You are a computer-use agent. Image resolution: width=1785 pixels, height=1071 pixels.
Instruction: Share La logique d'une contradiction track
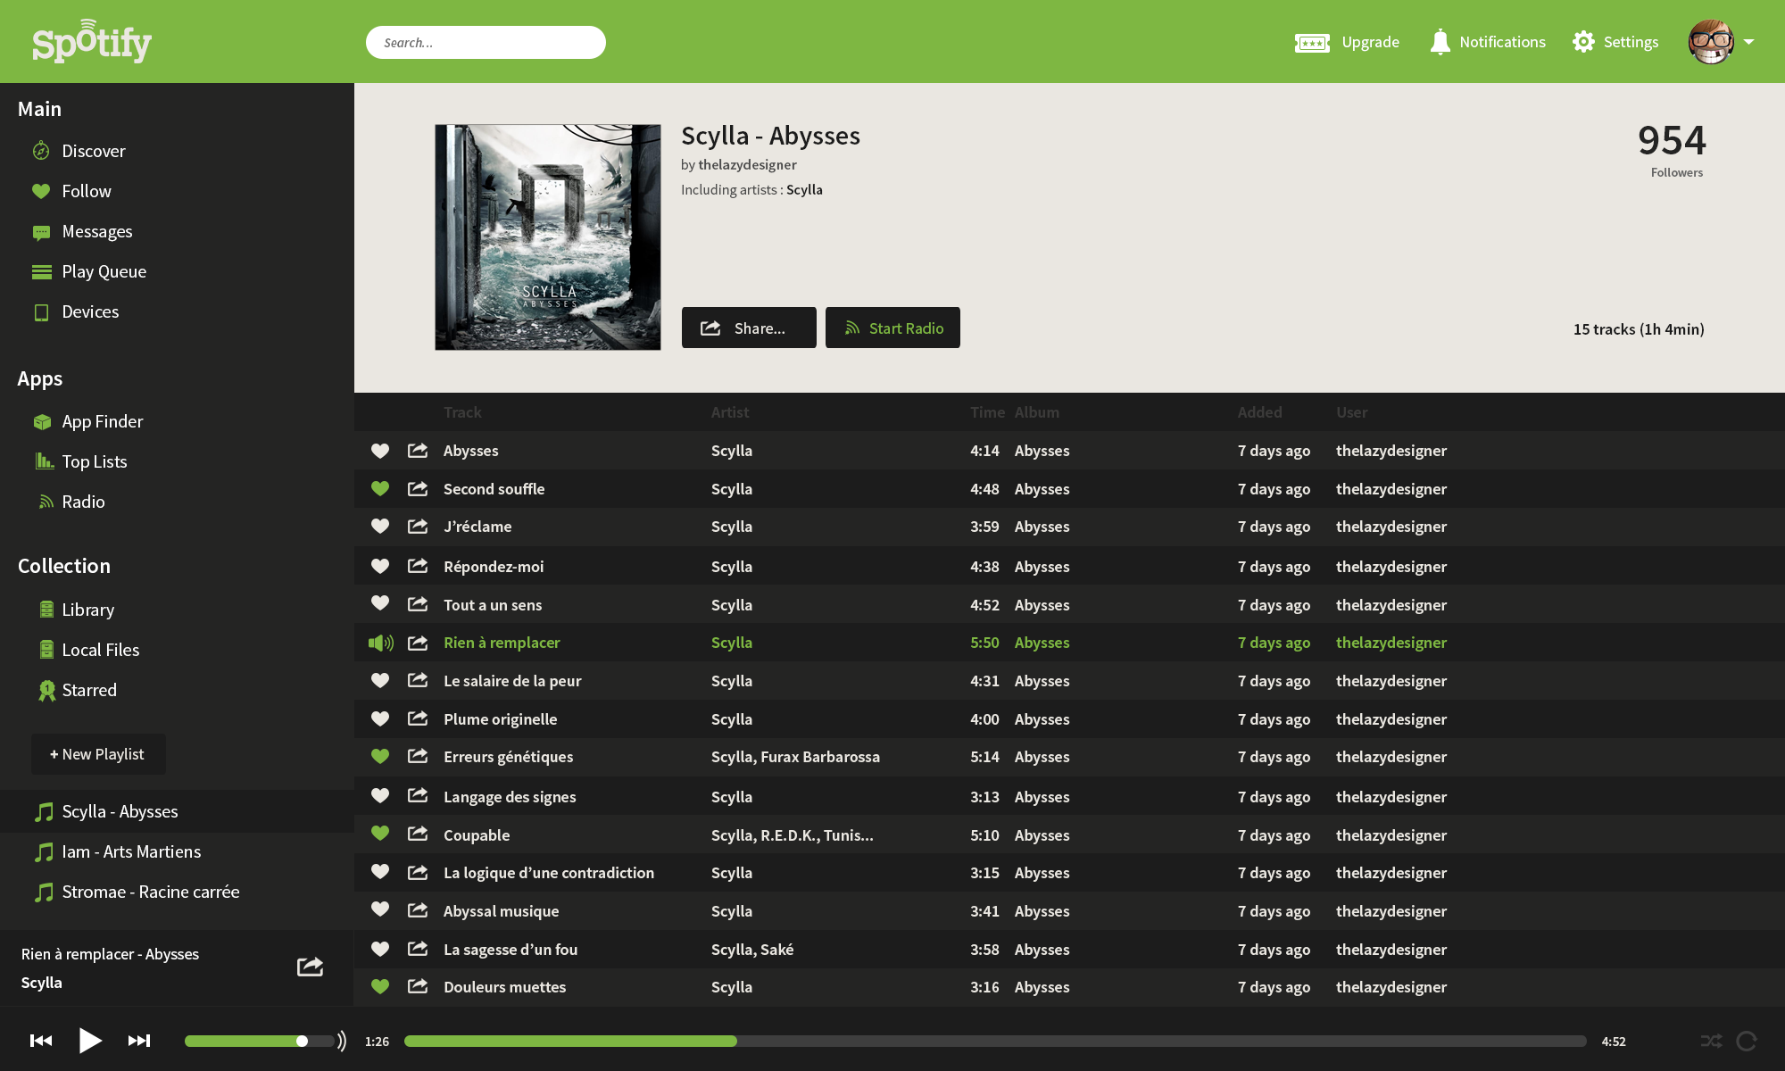coord(418,871)
